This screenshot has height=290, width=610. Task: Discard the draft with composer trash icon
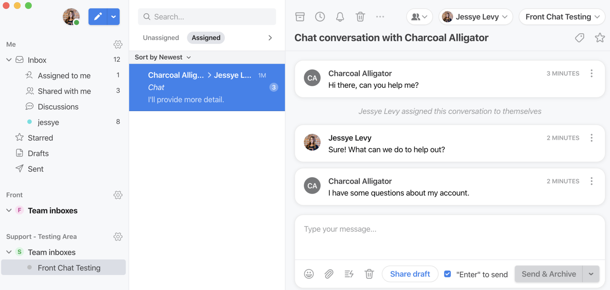(369, 274)
